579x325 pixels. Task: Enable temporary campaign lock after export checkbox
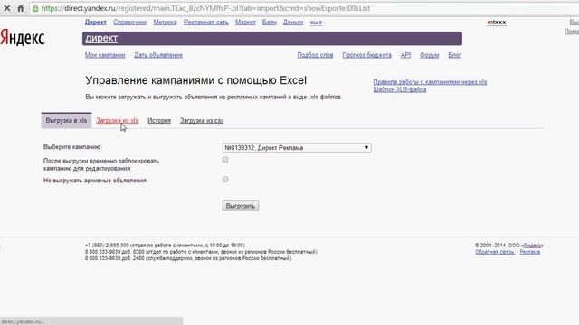pyautogui.click(x=225, y=160)
